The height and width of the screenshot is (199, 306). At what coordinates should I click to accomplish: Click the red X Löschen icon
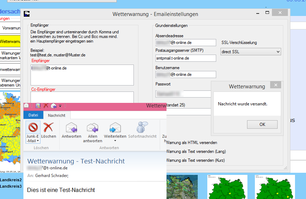pyautogui.click(x=48, y=128)
